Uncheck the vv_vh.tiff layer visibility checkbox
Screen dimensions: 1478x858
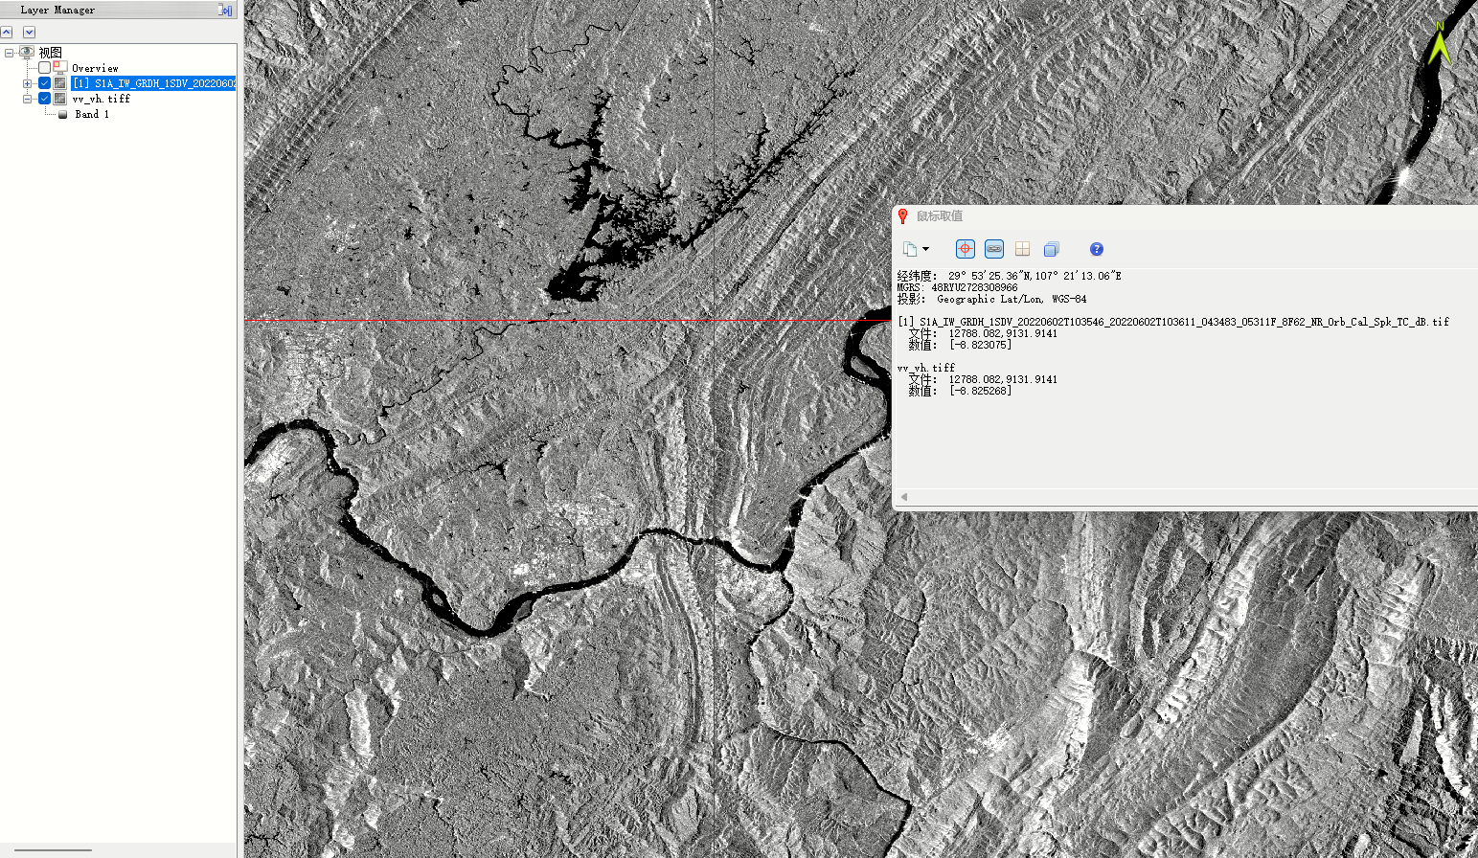pos(43,98)
